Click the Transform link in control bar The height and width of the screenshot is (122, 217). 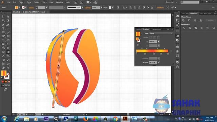[160, 7]
